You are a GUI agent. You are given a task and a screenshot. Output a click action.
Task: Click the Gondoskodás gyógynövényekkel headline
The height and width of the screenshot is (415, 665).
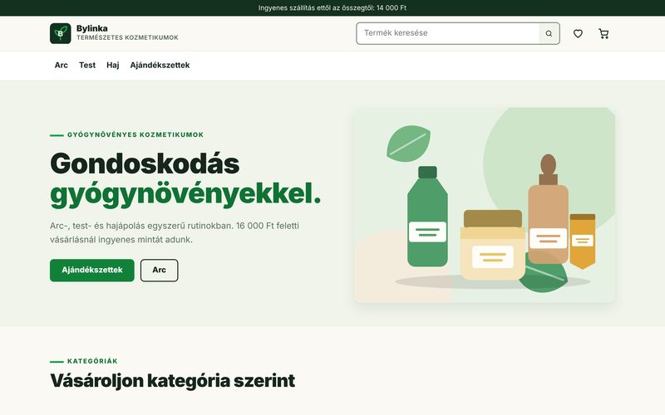click(x=185, y=179)
